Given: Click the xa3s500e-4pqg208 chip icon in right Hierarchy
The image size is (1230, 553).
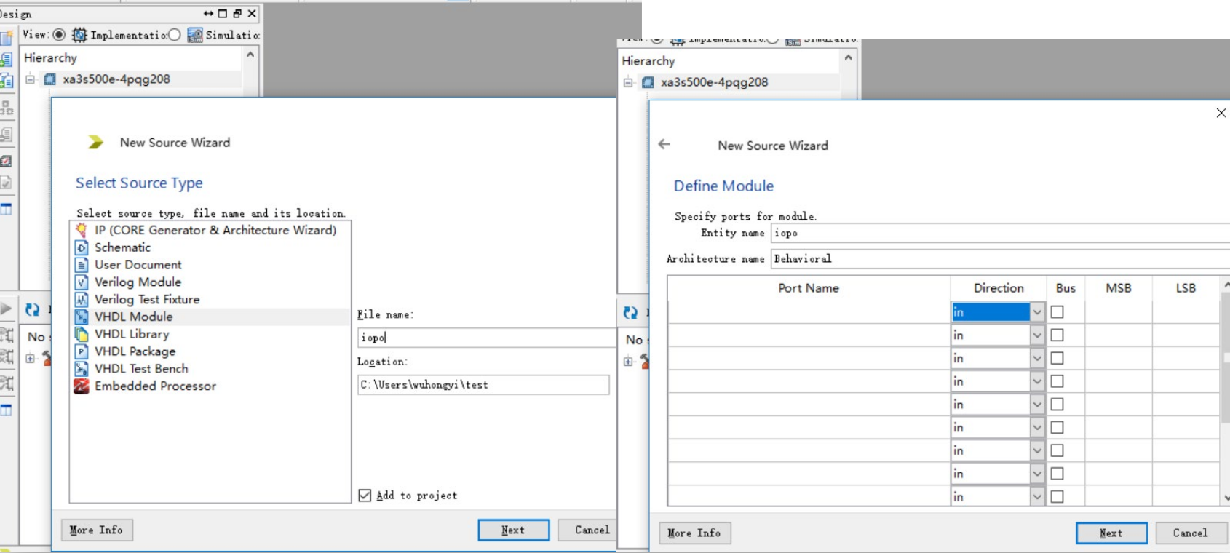Looking at the screenshot, I should coord(648,82).
